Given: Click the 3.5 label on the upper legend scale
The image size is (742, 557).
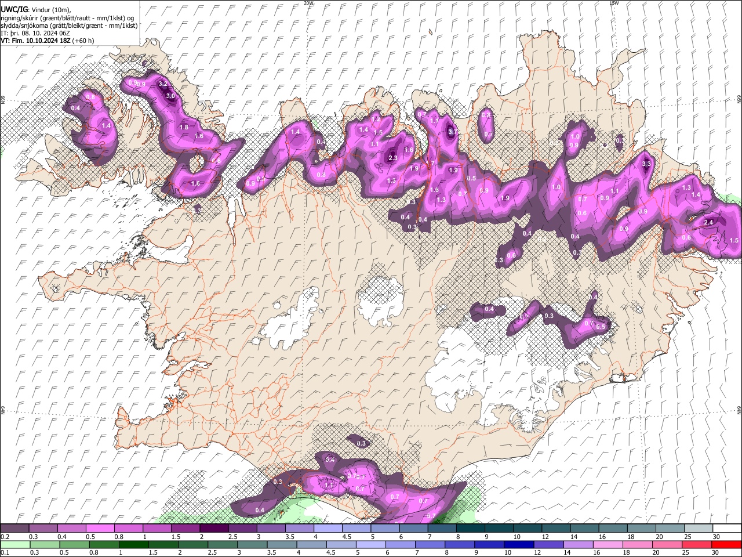Looking at the screenshot, I should click(x=289, y=537).
